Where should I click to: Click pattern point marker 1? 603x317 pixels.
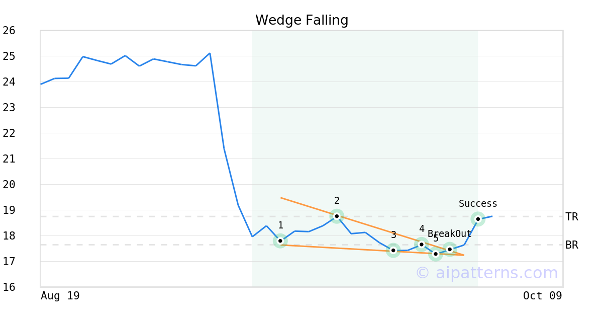pyautogui.click(x=280, y=241)
